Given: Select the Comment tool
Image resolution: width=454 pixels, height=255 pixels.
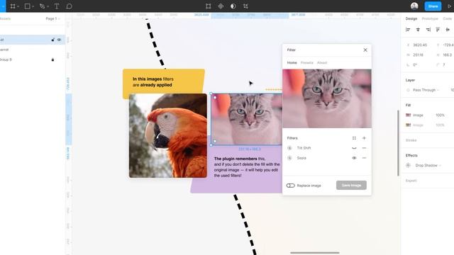Looking at the screenshot, I should (69, 6).
